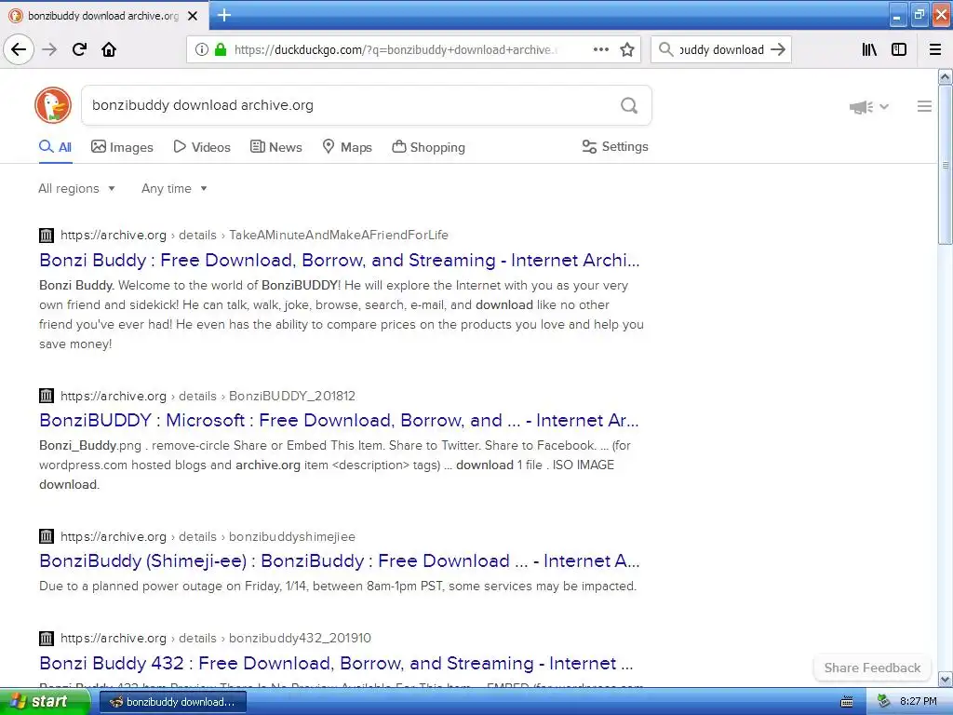The image size is (953, 715).
Task: Open search Settings
Action: (x=615, y=146)
